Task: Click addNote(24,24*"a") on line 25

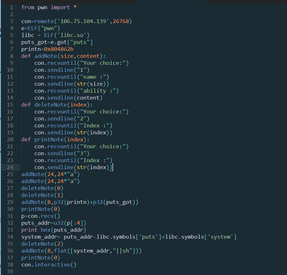Action: tap(50, 174)
